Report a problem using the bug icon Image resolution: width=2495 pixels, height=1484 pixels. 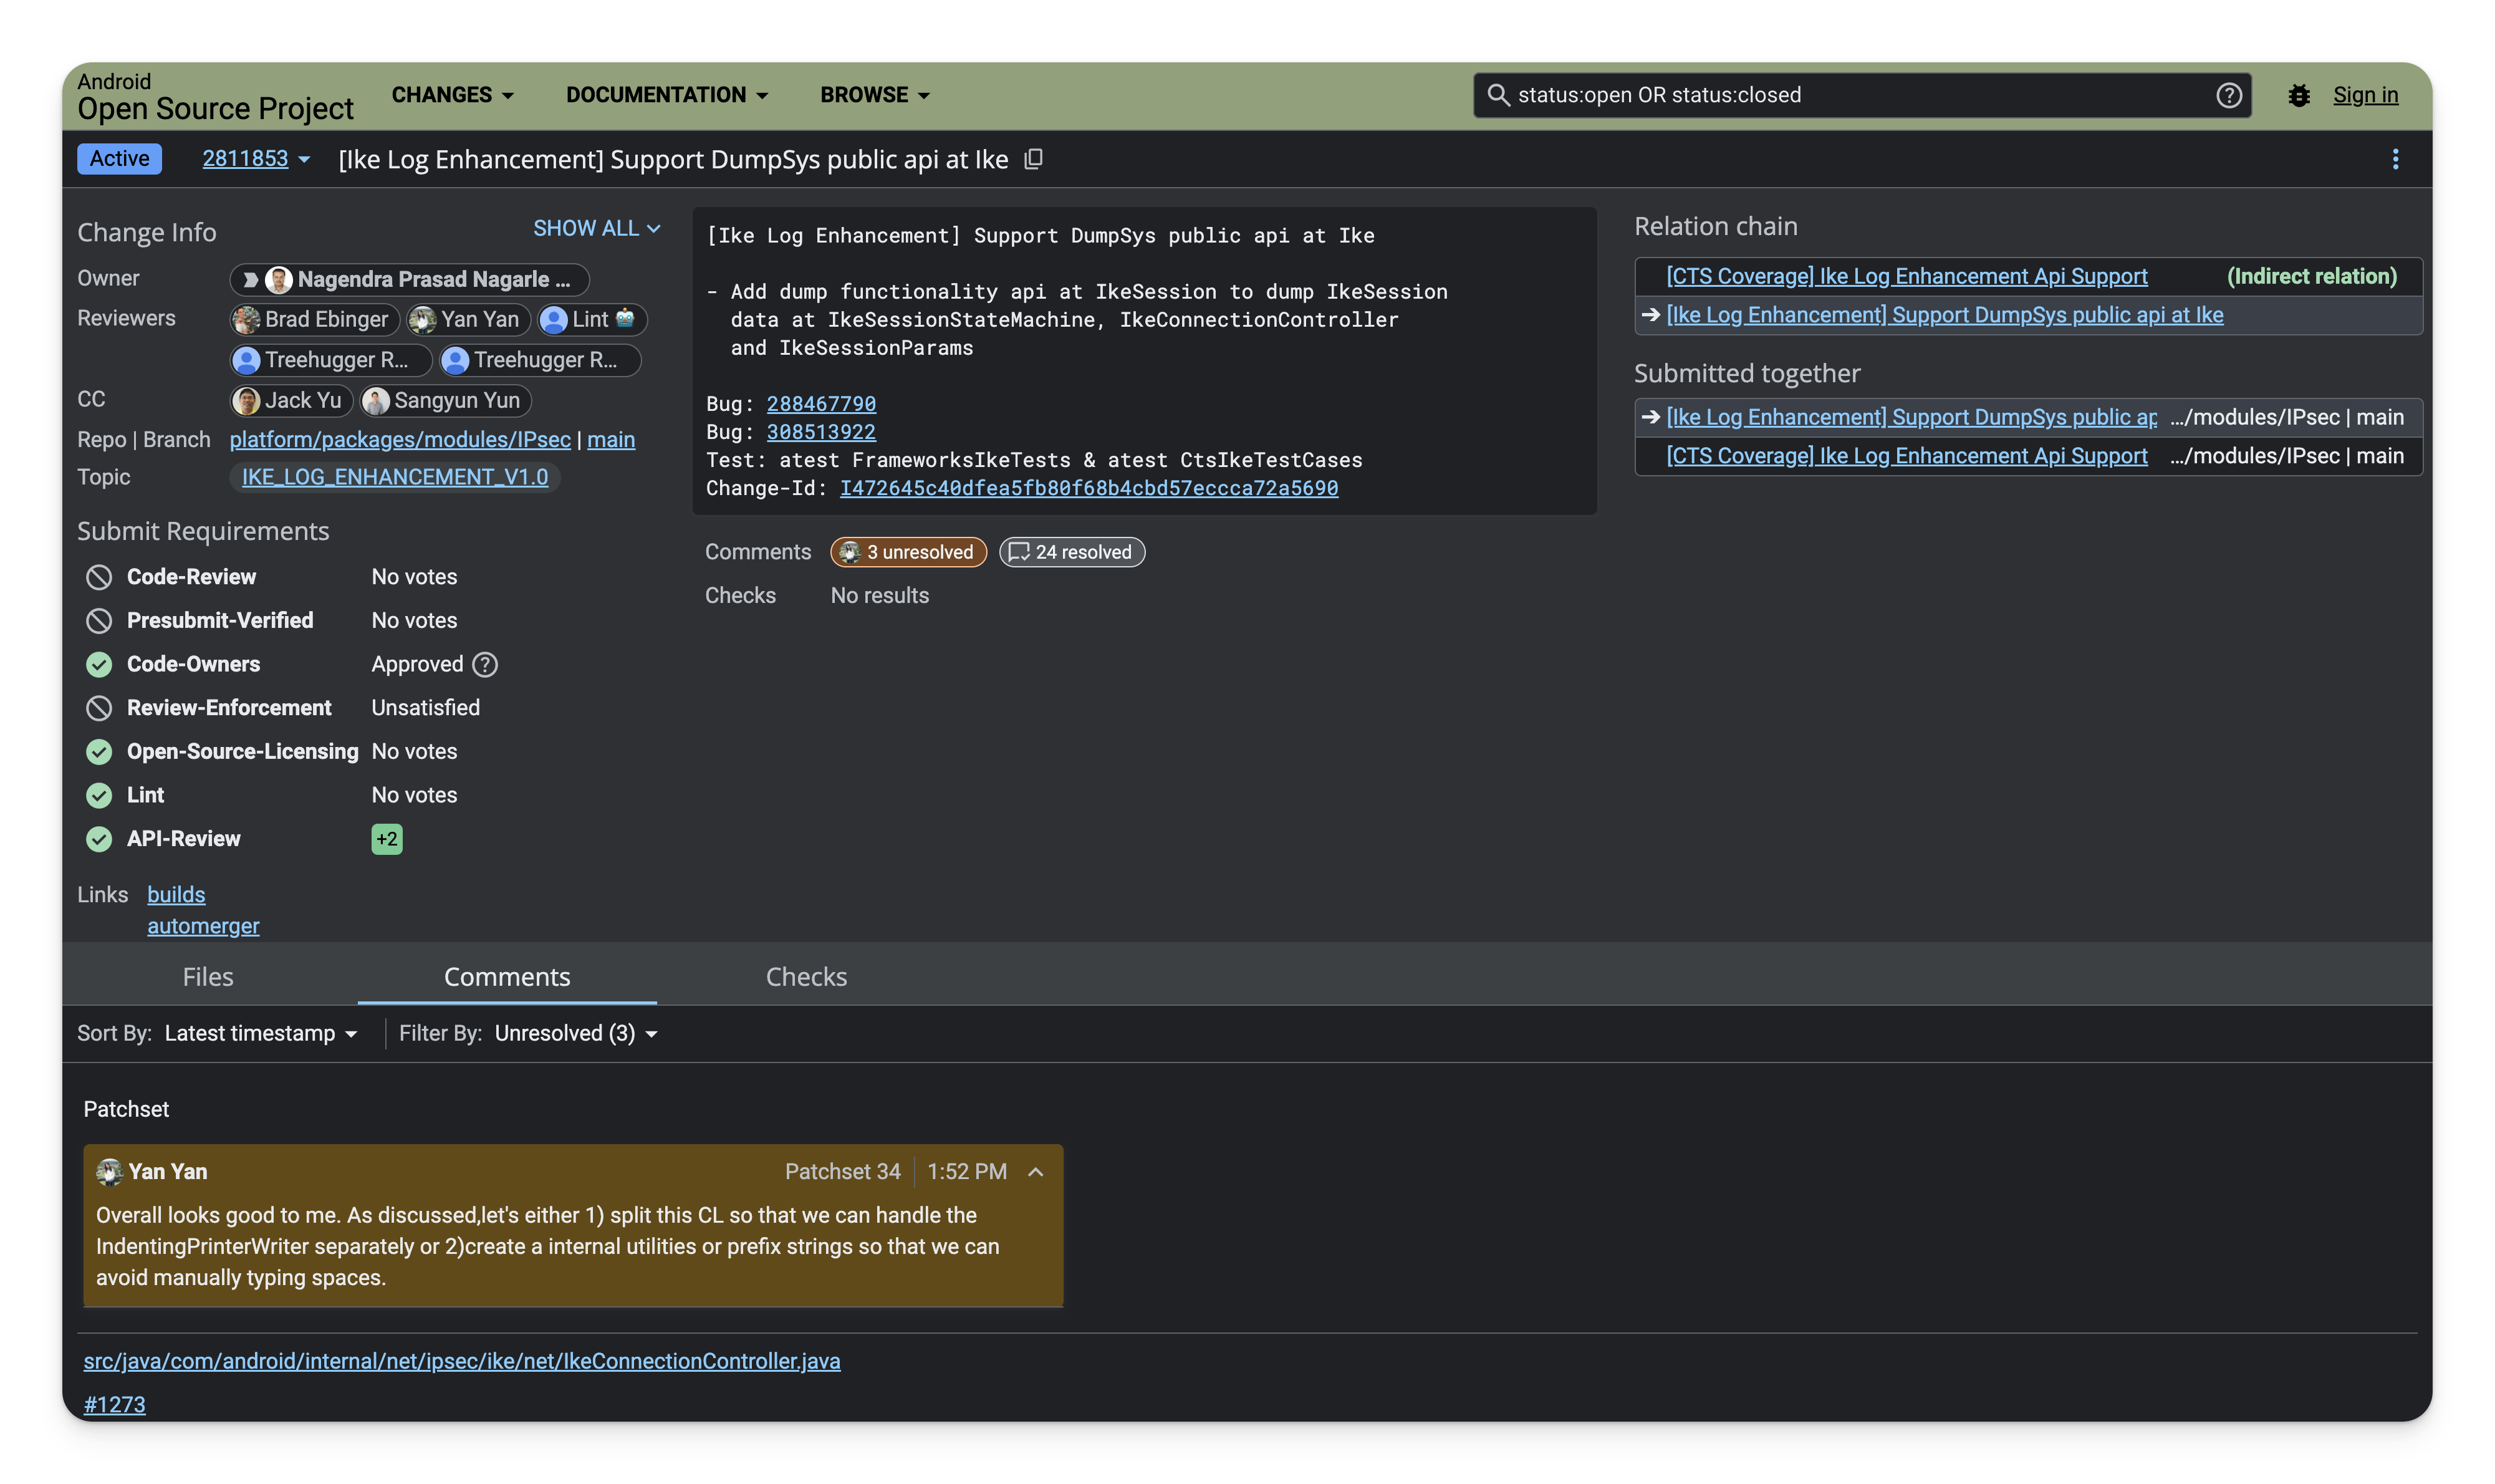(x=2300, y=95)
